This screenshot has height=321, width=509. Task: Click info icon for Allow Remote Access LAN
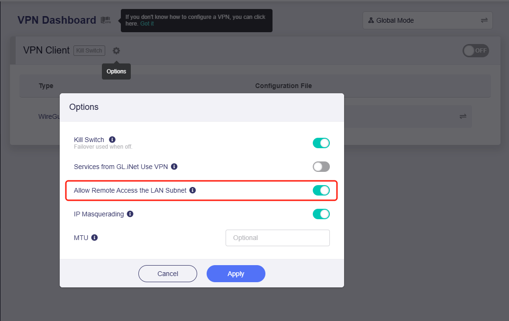coord(192,190)
